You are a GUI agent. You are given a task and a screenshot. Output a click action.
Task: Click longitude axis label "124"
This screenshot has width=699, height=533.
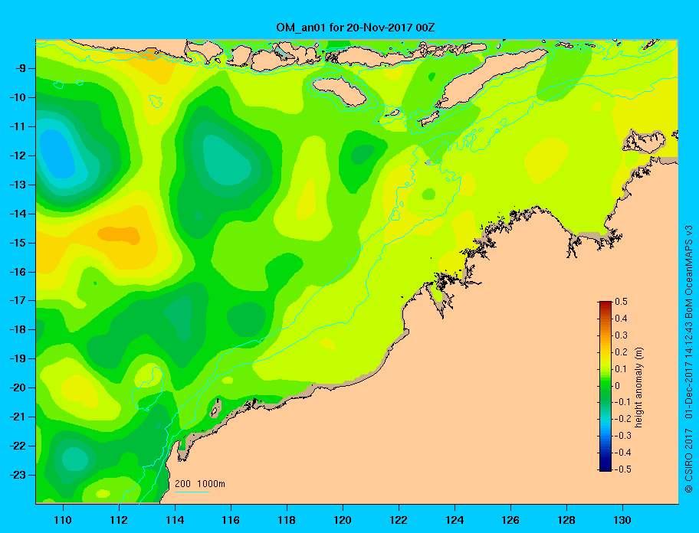click(x=455, y=520)
